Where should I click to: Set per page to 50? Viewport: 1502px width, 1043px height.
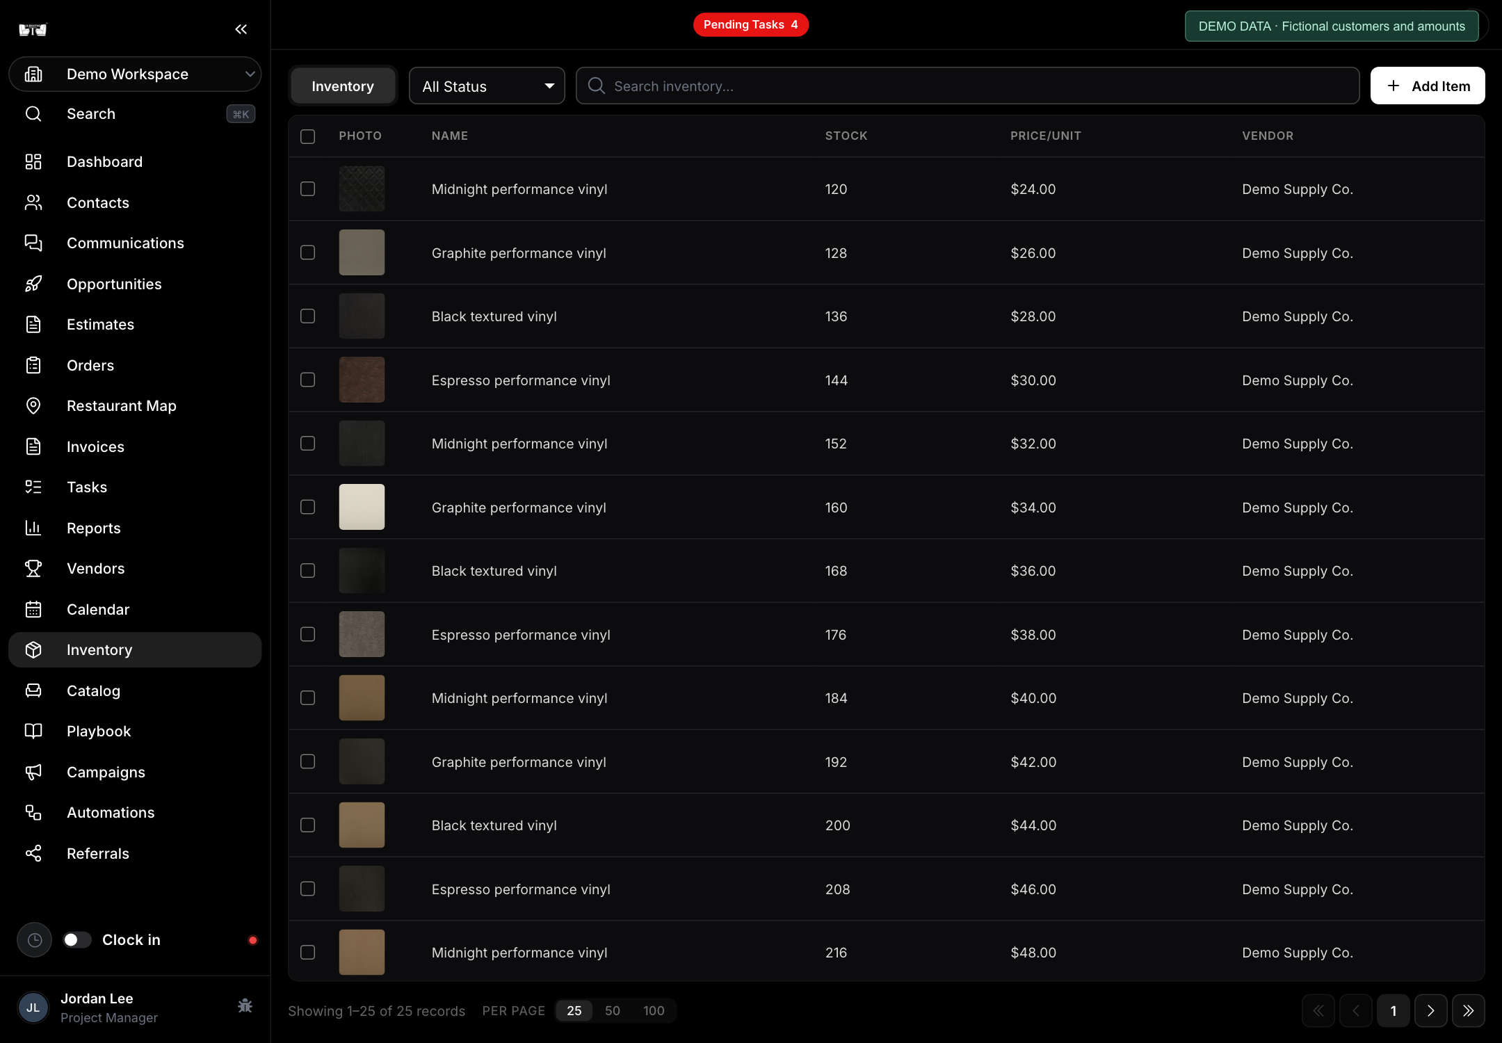pos(613,1011)
